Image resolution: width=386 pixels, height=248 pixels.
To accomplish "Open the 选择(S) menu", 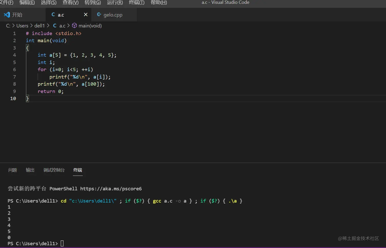I will tap(49, 3).
